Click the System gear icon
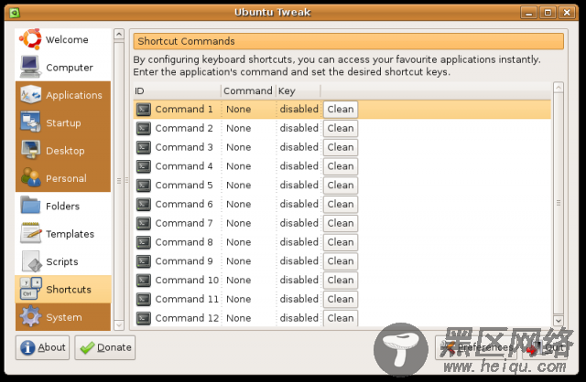586x382 pixels. point(30,317)
